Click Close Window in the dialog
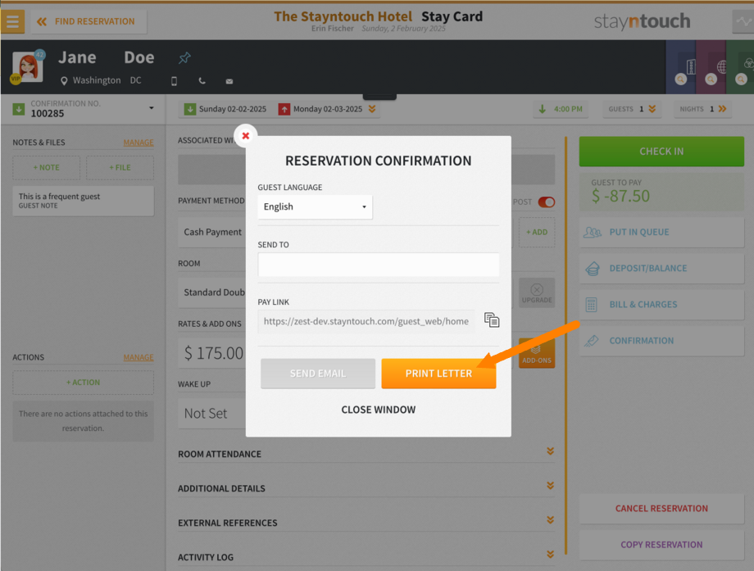This screenshot has height=571, width=754. tap(379, 410)
